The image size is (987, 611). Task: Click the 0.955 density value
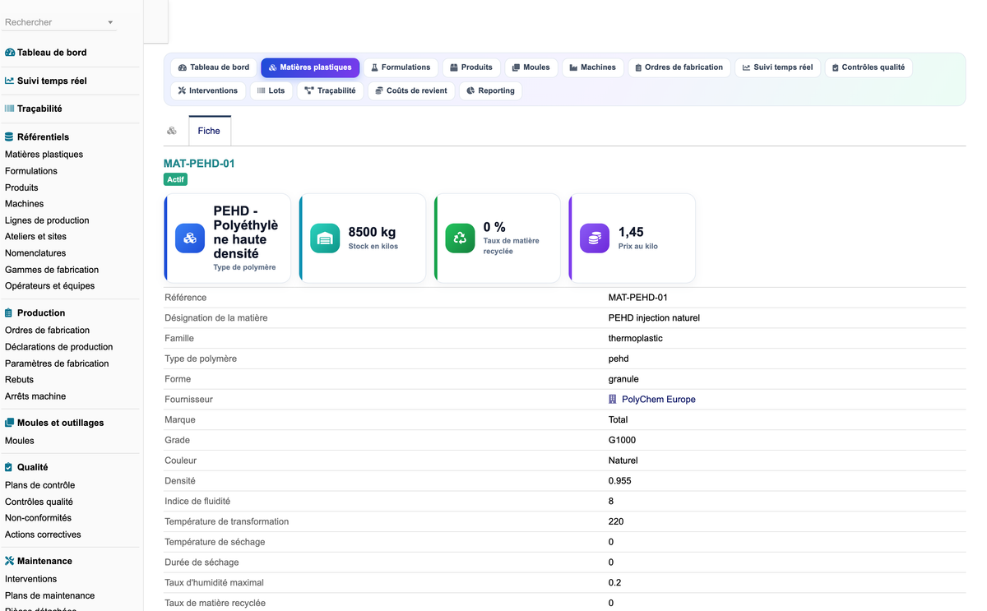pos(620,481)
